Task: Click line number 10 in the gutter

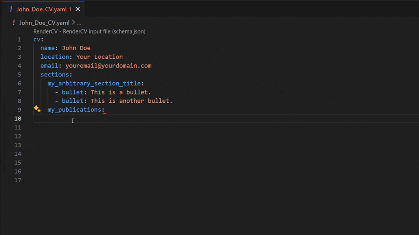Action: pos(17,118)
